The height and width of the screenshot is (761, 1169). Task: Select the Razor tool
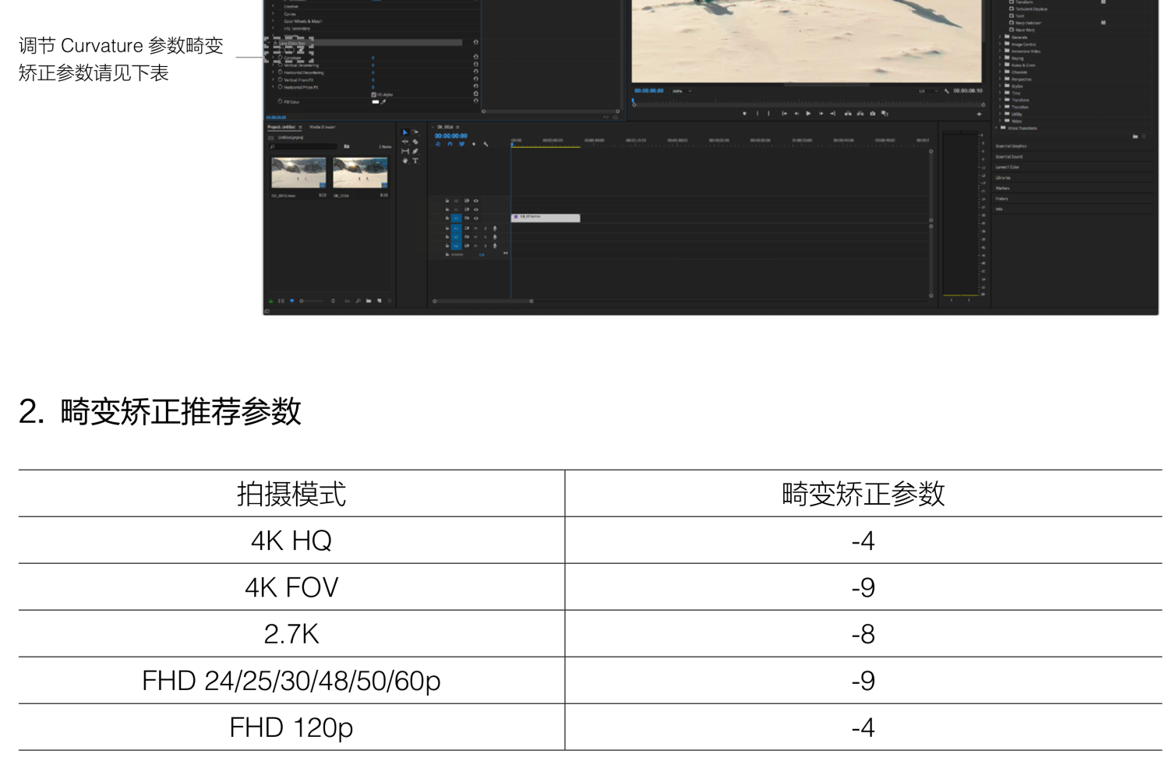pyautogui.click(x=415, y=142)
